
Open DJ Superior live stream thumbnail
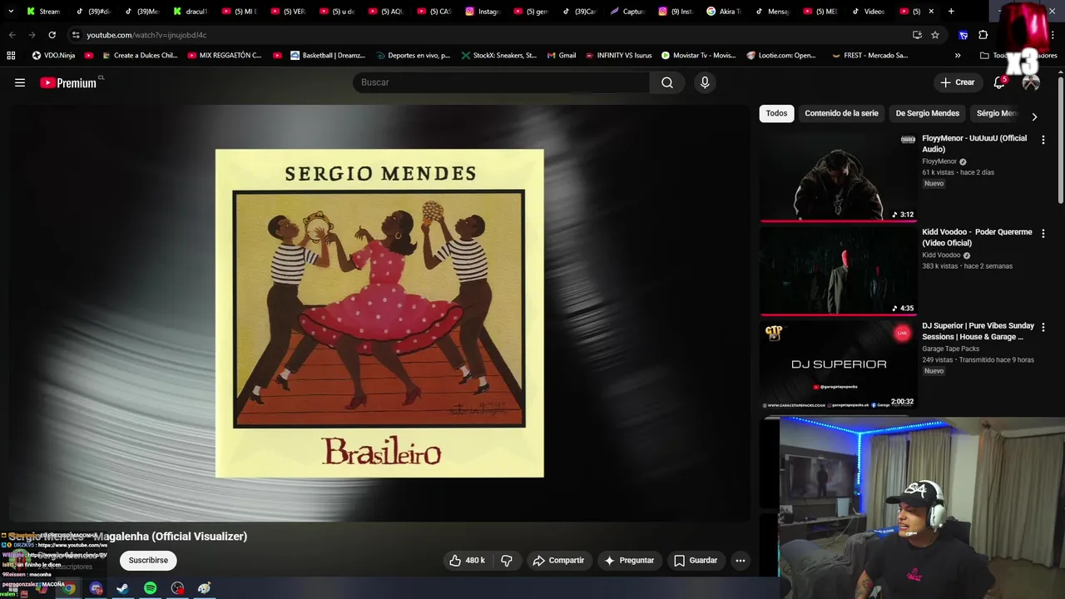click(838, 364)
